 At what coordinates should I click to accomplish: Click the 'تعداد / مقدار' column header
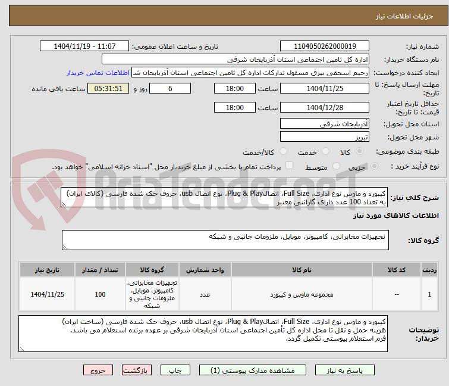pos(100,270)
